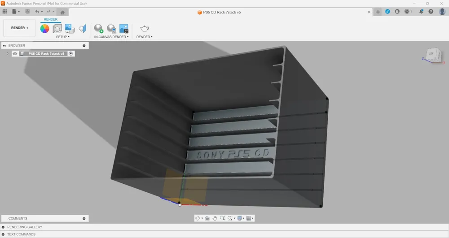Click the TOP face of the ViewCube

[x=431, y=54]
